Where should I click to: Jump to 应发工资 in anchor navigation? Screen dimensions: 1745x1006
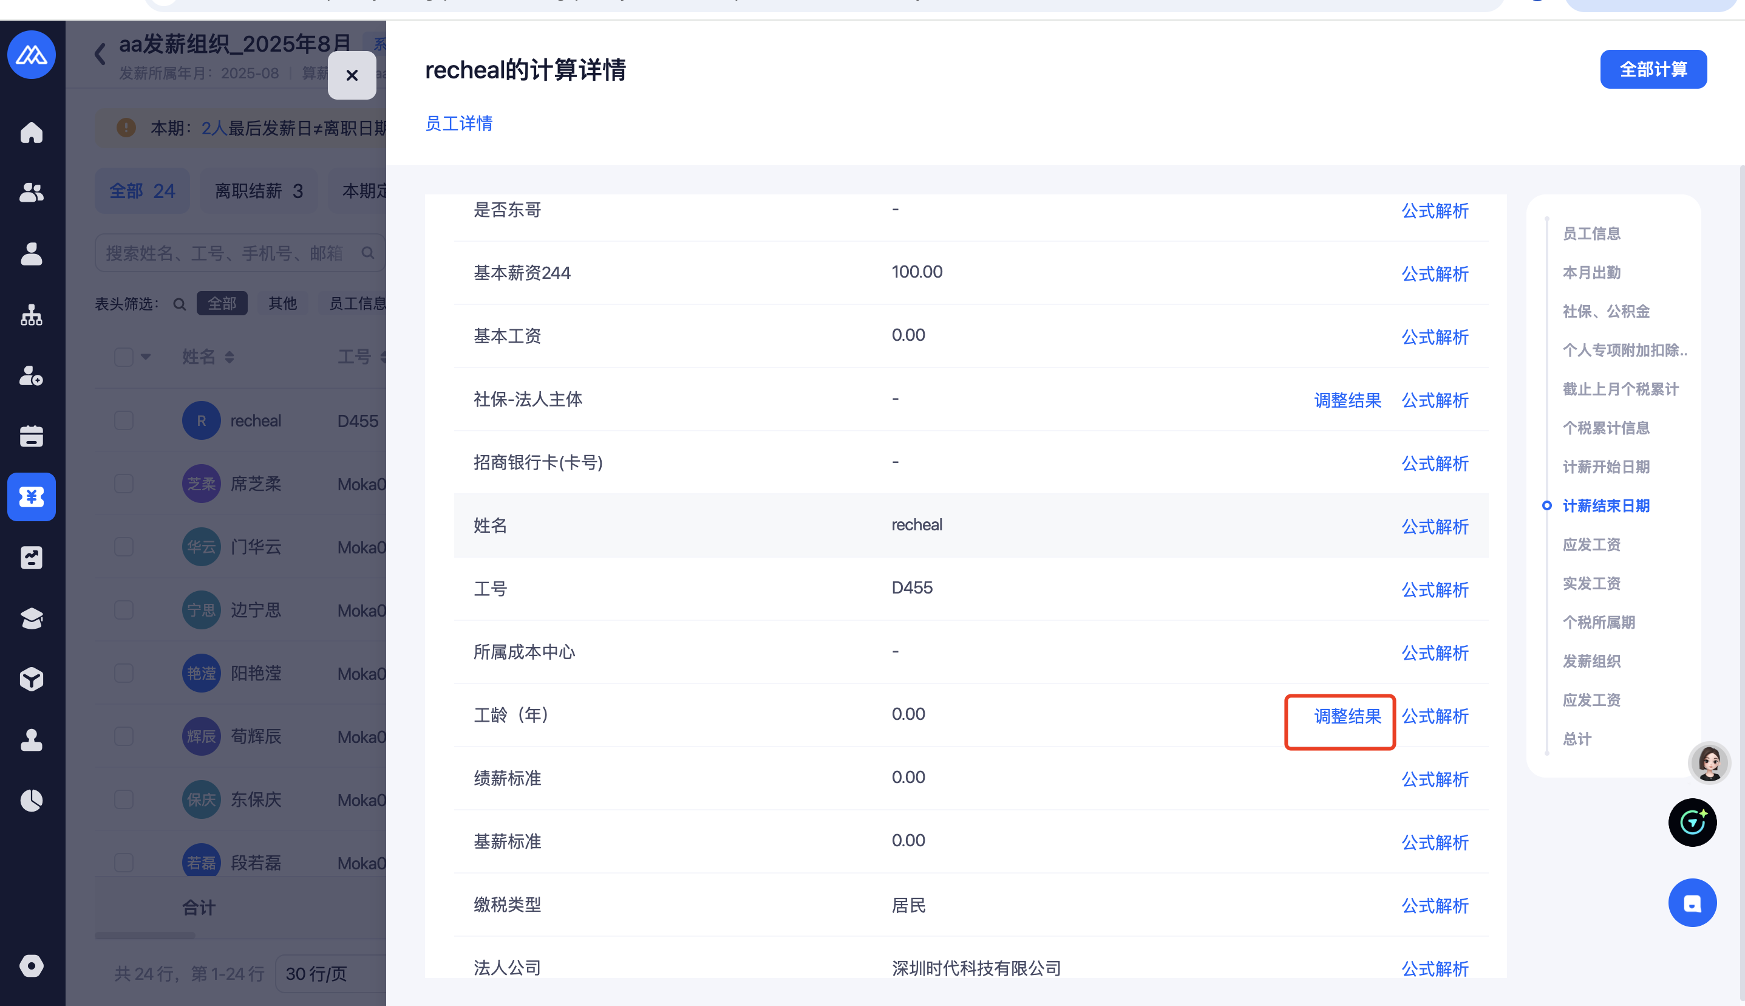[1591, 544]
